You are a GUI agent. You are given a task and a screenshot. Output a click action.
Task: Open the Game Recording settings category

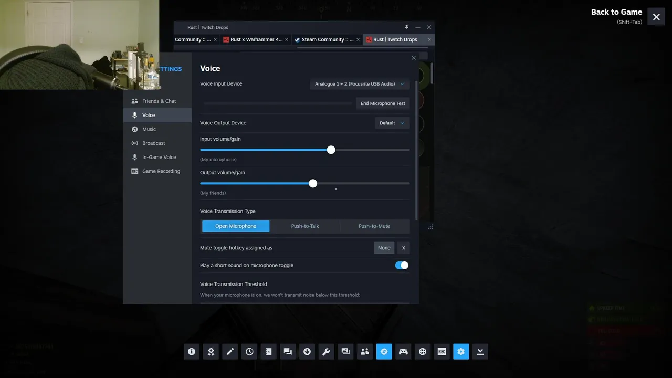tap(157, 171)
